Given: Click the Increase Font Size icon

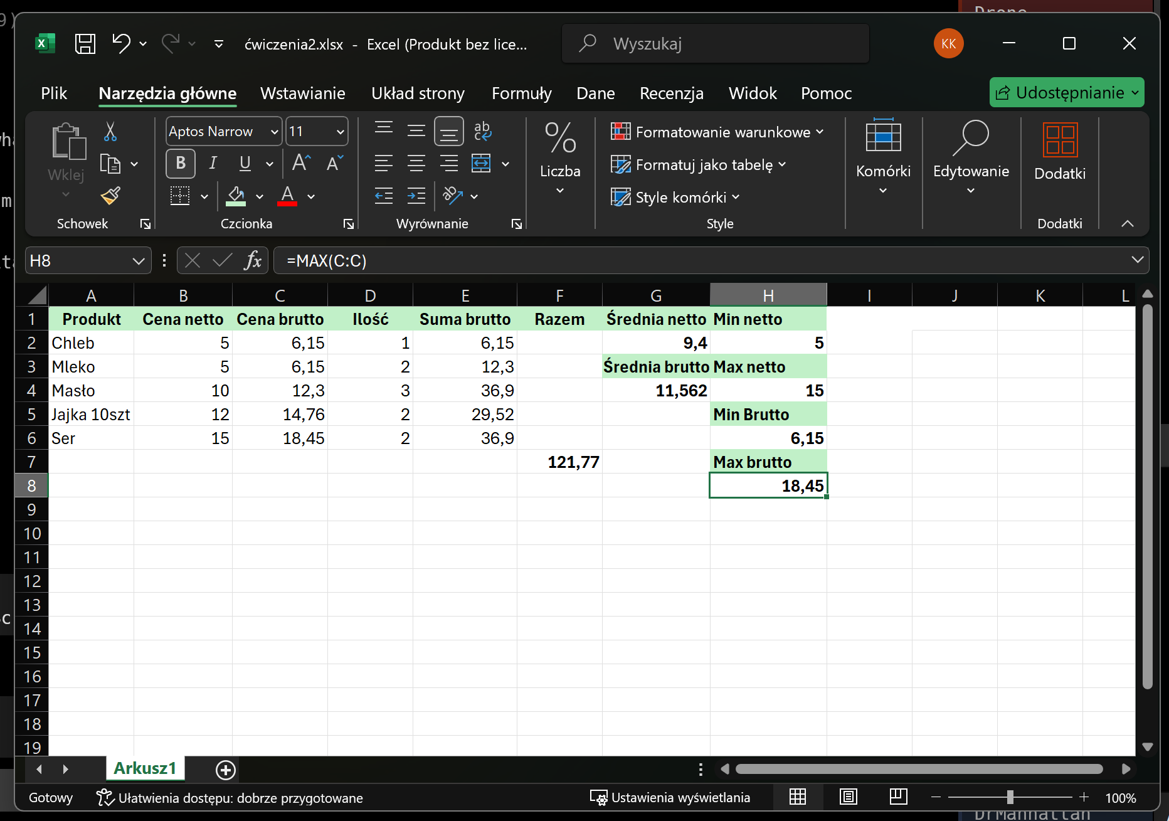Looking at the screenshot, I should pyautogui.click(x=301, y=164).
